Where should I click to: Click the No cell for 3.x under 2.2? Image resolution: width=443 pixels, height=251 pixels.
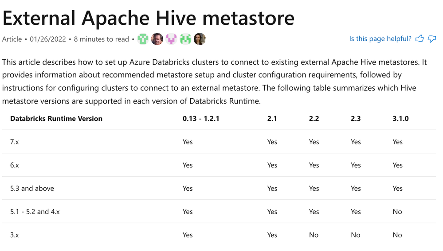coord(314,235)
